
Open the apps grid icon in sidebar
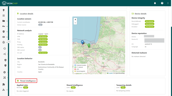(x=4, y=16)
